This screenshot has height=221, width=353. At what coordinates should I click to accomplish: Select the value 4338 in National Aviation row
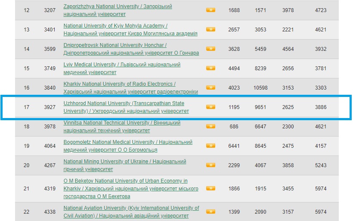[x=50, y=212]
